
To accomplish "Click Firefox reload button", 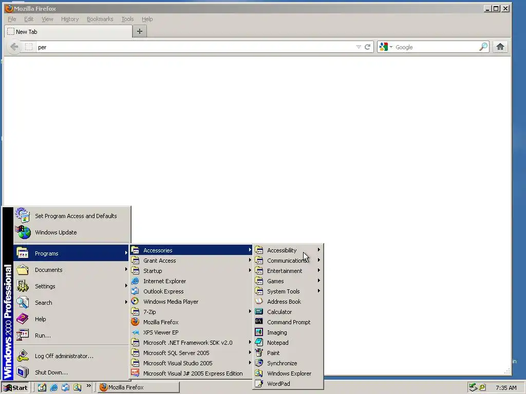I will 368,47.
